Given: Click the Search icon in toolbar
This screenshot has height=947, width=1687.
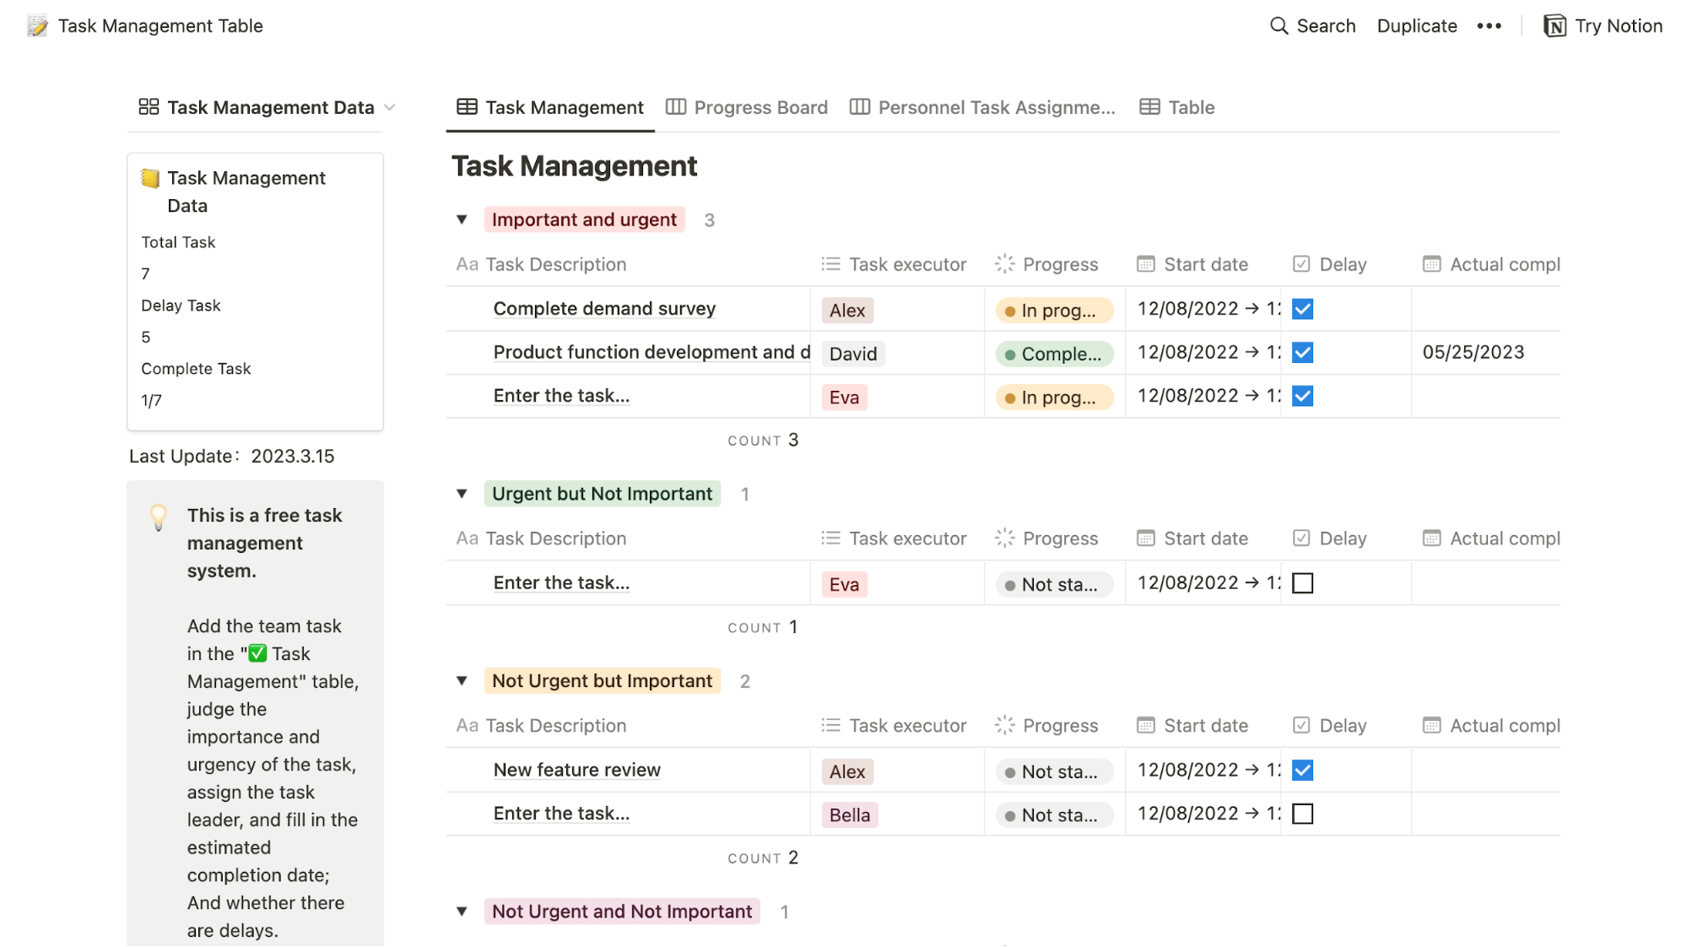Looking at the screenshot, I should tap(1278, 25).
